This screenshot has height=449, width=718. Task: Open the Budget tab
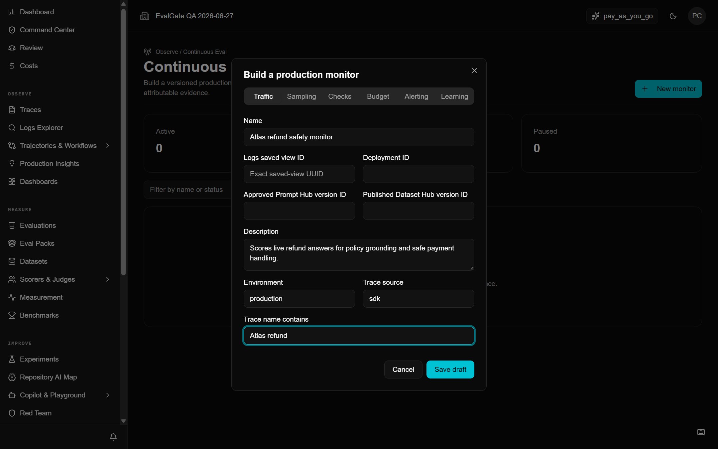tap(378, 96)
